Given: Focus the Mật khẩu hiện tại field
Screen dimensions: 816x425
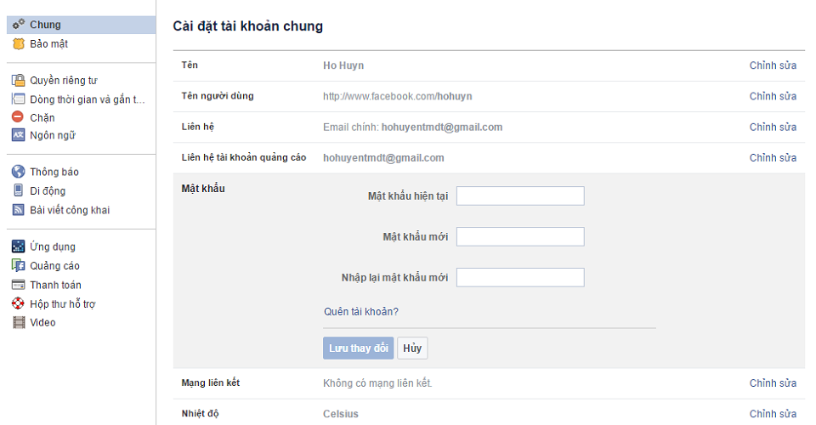Looking at the screenshot, I should point(520,195).
